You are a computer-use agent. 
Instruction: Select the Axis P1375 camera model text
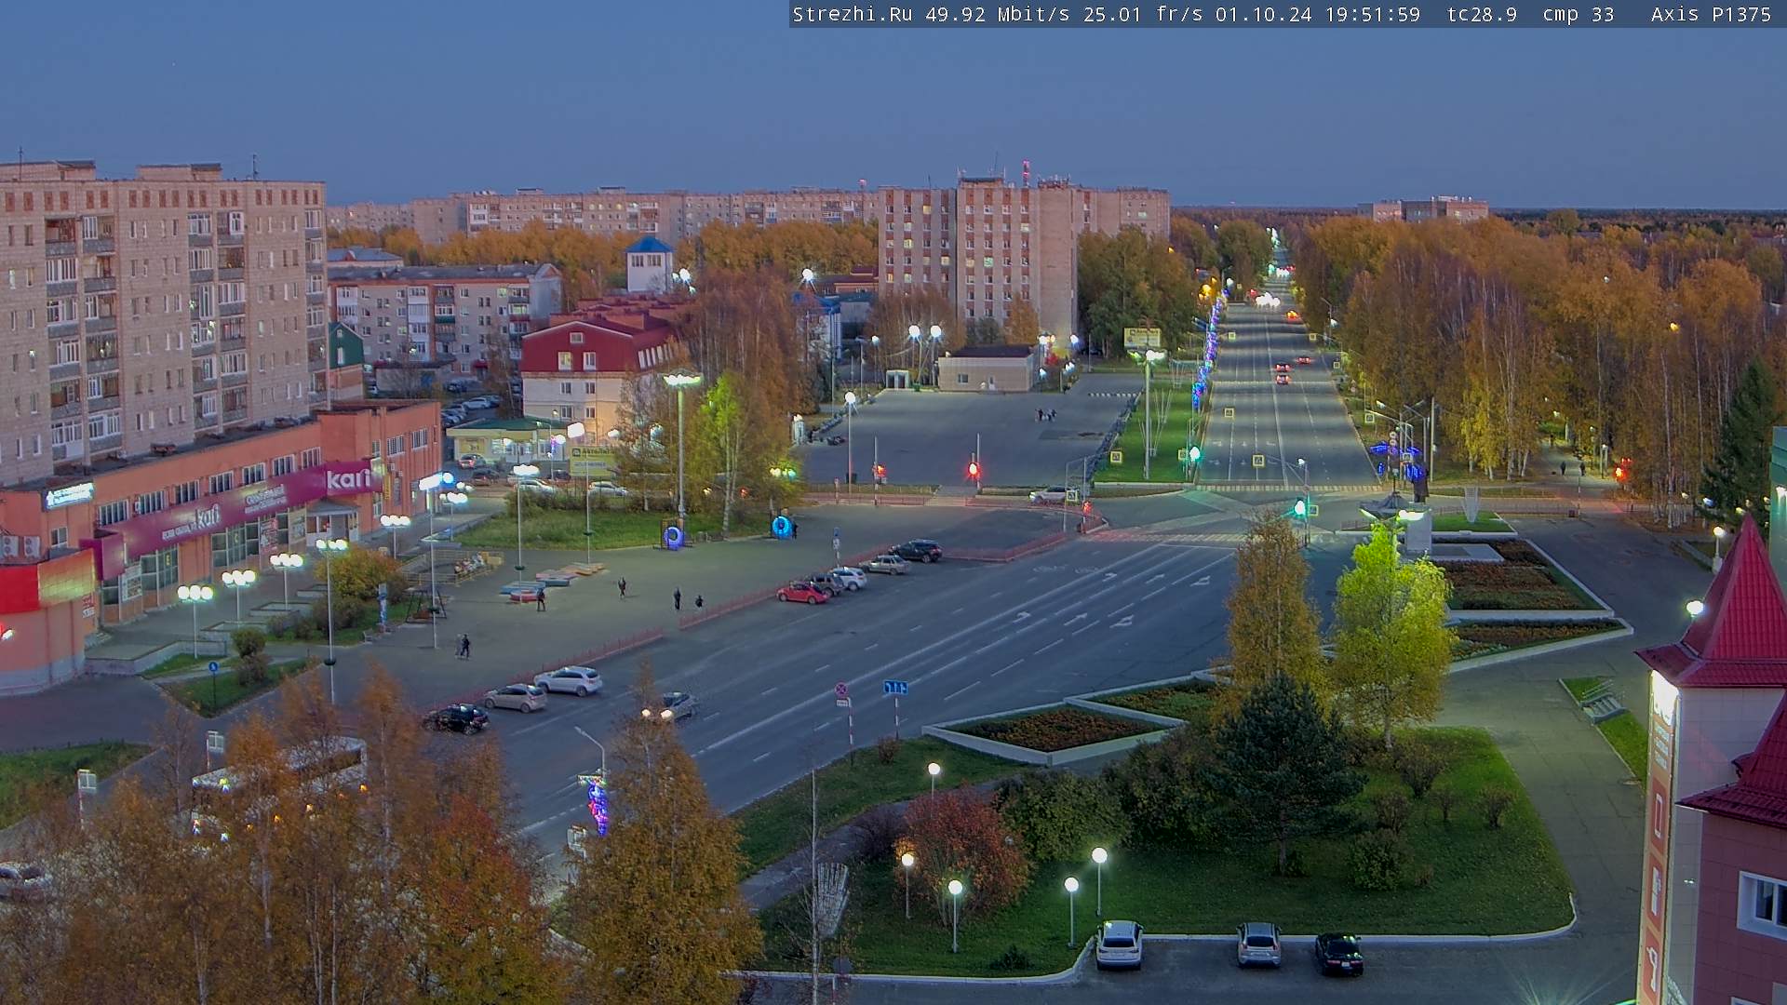(1711, 15)
